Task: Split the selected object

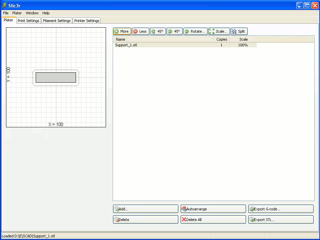Action: pyautogui.click(x=239, y=31)
